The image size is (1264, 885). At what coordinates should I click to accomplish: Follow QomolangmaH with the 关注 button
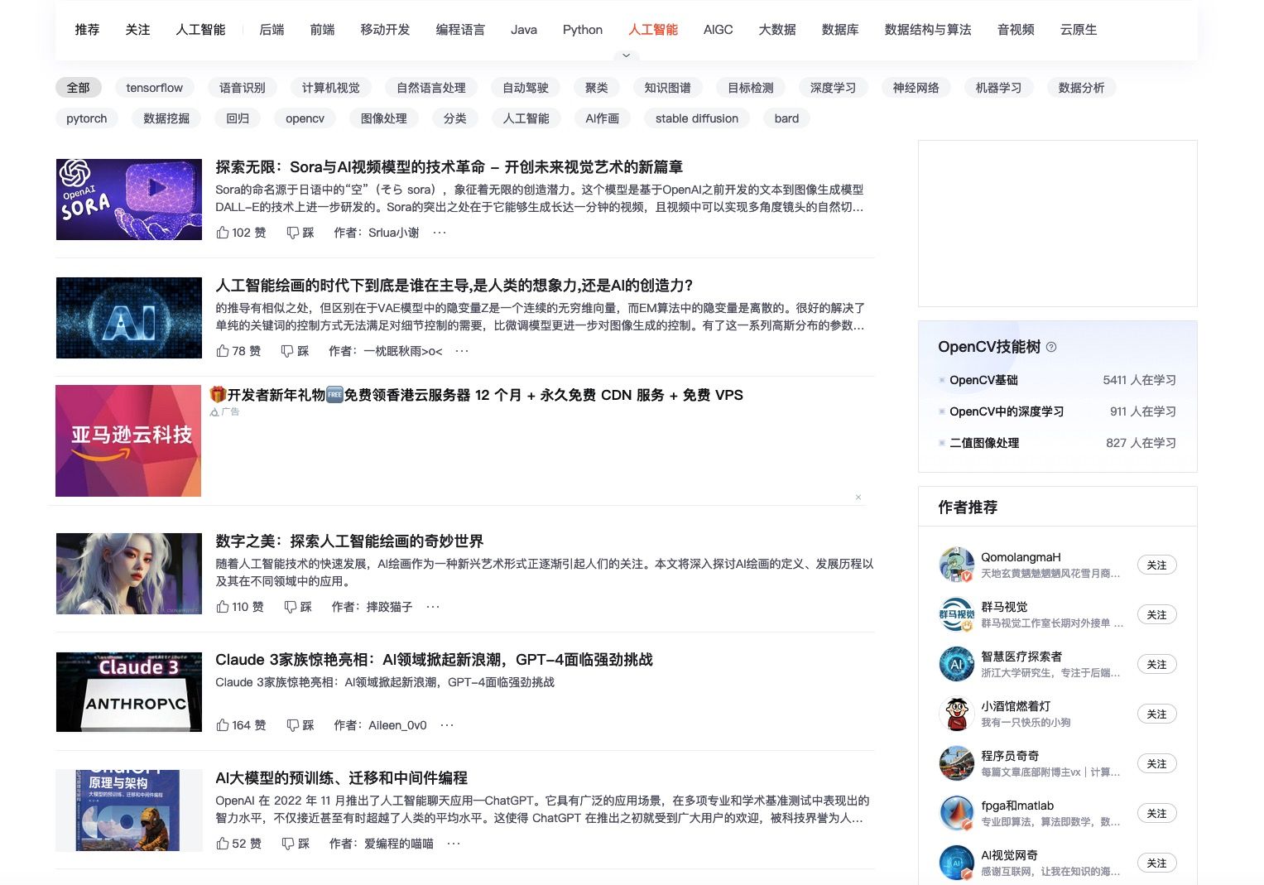(x=1156, y=565)
